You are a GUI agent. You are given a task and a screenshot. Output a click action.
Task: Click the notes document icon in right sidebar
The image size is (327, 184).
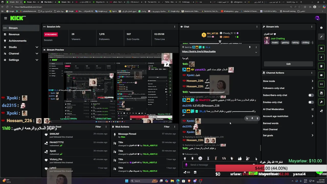point(321,66)
